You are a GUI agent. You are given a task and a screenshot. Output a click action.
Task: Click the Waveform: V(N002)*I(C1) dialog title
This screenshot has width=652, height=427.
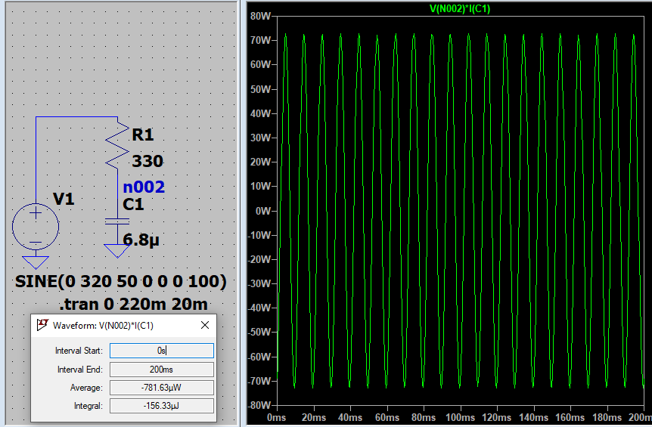[103, 326]
